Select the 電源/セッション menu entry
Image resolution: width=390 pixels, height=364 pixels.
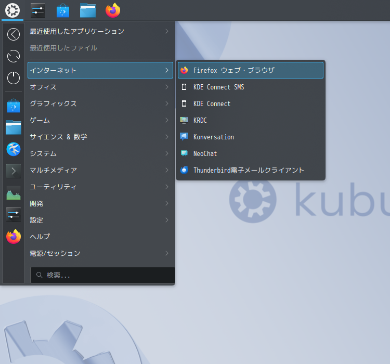tap(100, 253)
